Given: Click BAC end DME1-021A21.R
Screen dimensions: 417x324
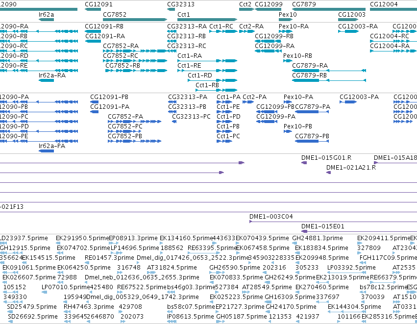Looking at the screenshot, I should 328,173.
